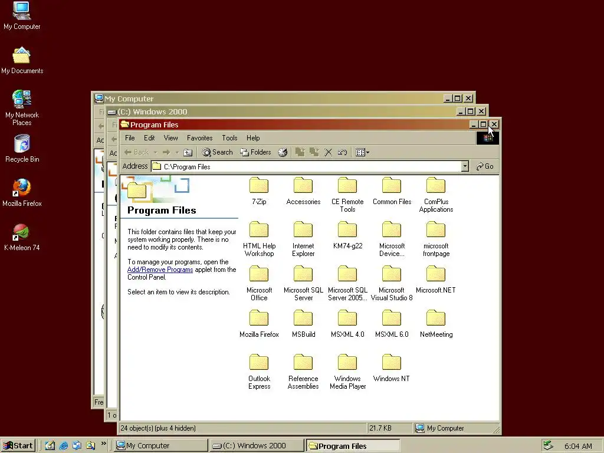Select the Microsoft SQL Server folder
Viewport: 604px width, 453px height.
point(303,283)
